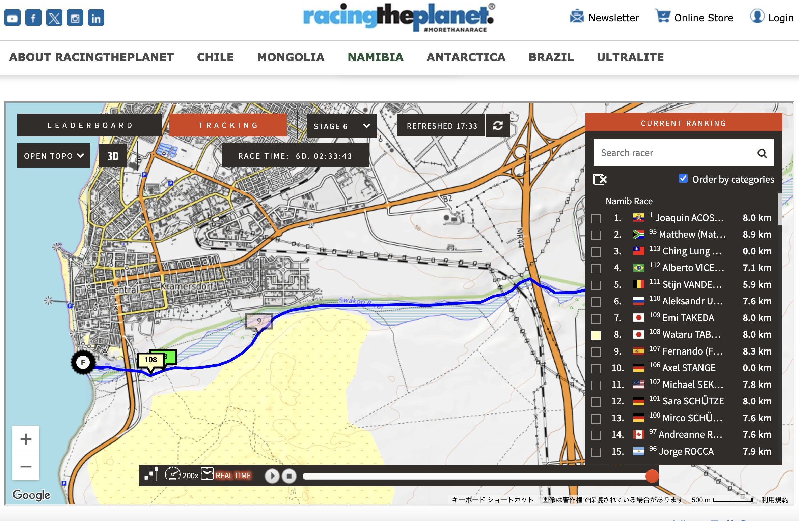Screen dimensions: 799x521
Task: Open the Stage 6 dropdown
Action: point(341,126)
